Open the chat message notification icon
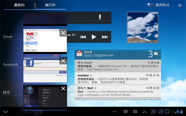 click(126, 111)
